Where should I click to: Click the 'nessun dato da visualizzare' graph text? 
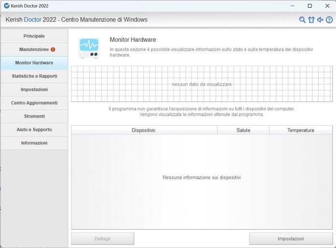click(x=202, y=84)
